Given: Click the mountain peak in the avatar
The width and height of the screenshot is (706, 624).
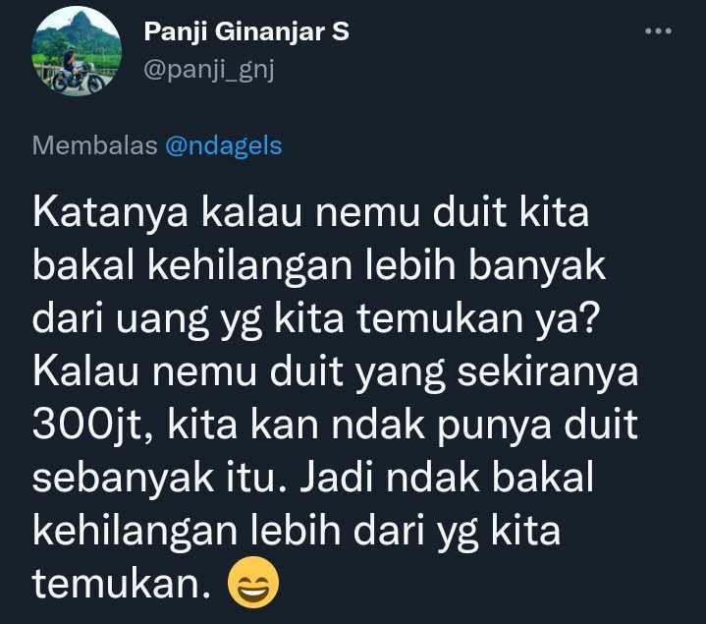Looking at the screenshot, I should (81, 21).
